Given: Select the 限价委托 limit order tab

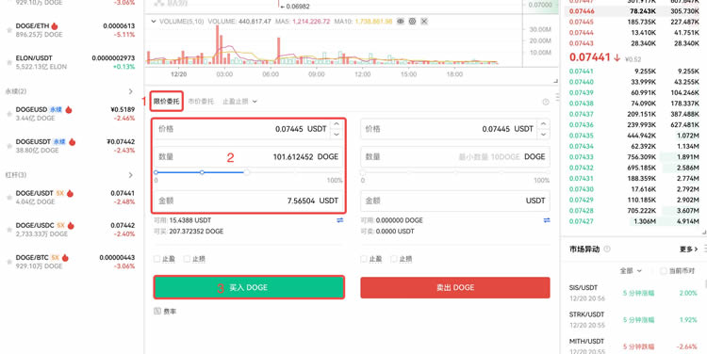Looking at the screenshot, I should pyautogui.click(x=166, y=102).
